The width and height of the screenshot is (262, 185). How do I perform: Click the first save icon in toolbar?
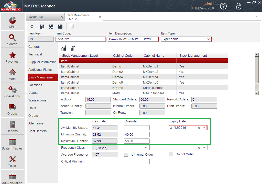42,27
